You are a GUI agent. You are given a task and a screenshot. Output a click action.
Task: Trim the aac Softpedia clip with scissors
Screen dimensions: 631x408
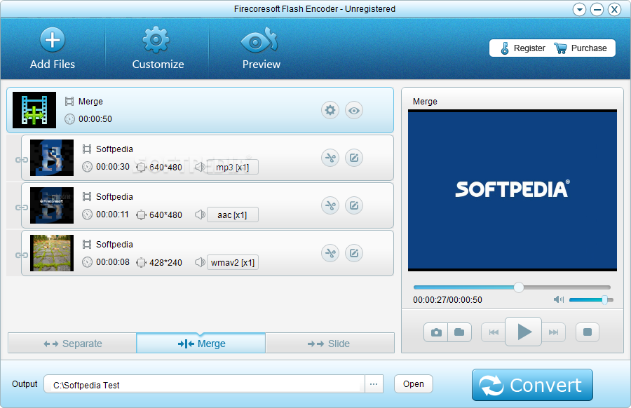click(330, 205)
